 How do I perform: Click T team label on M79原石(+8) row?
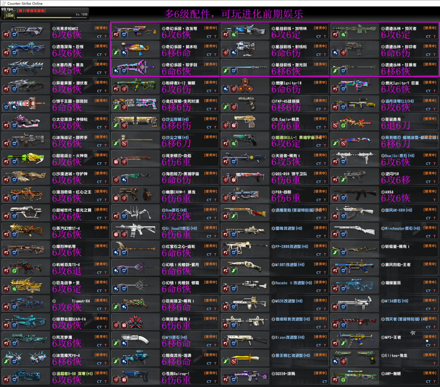[x=215, y=345]
